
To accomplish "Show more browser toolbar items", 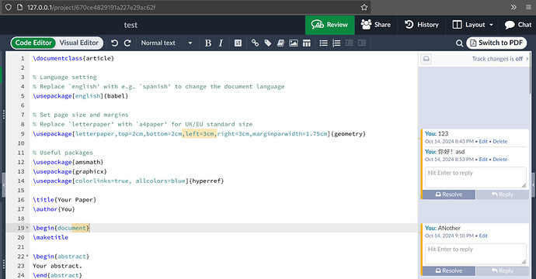I will click(x=513, y=7).
